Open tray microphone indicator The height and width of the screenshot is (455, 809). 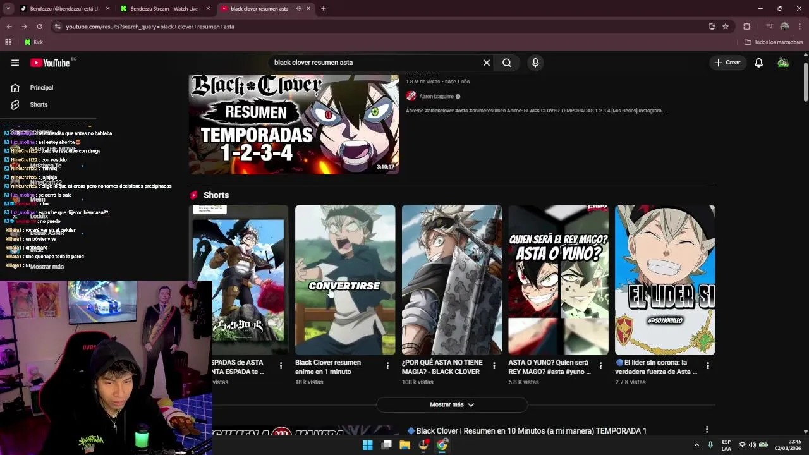pyautogui.click(x=710, y=445)
